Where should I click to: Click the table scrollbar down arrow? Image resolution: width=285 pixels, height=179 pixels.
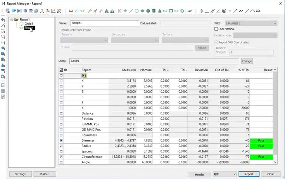click(275, 162)
